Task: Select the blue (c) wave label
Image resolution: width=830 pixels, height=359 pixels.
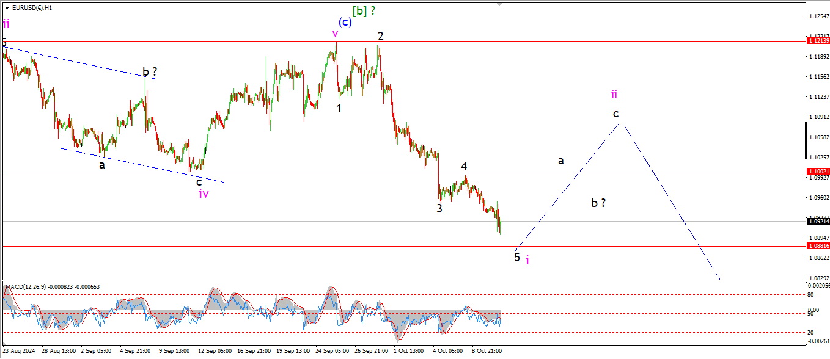Action: (345, 22)
